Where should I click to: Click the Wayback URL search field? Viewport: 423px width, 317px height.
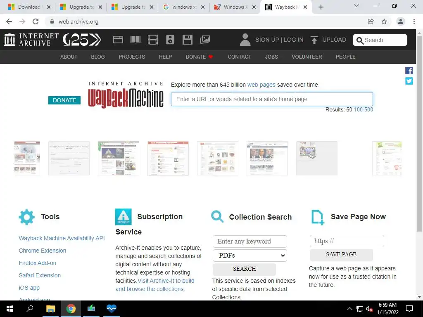(x=272, y=99)
